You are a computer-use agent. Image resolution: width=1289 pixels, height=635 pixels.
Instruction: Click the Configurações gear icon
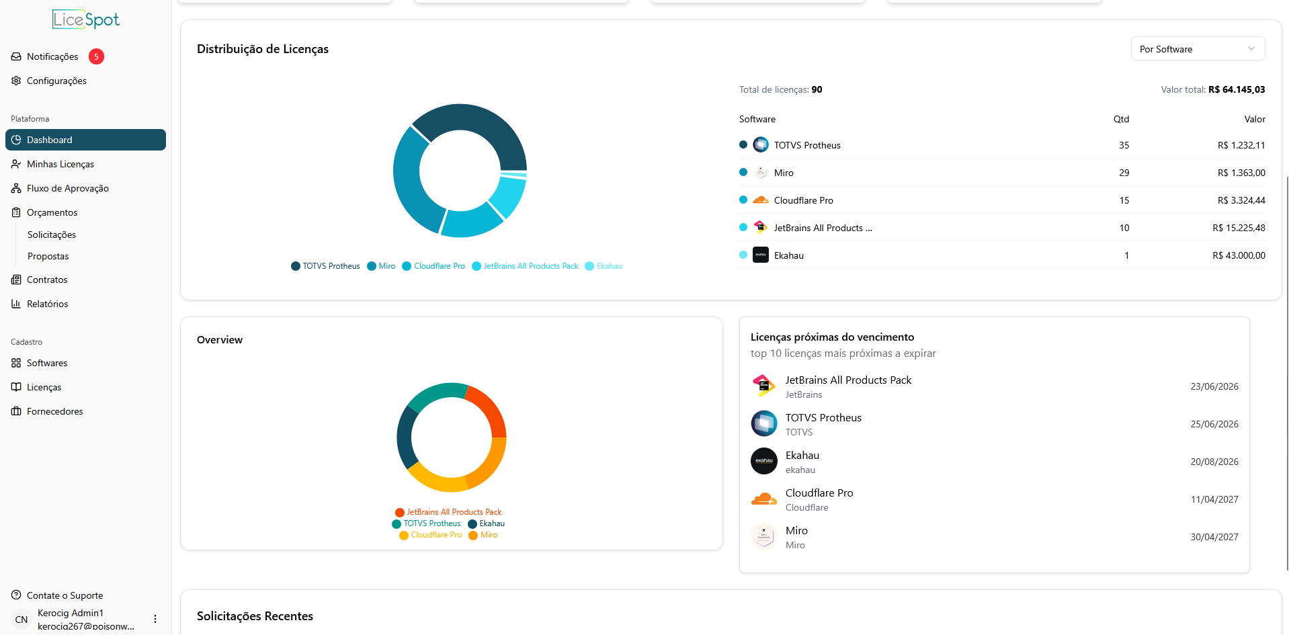16,81
